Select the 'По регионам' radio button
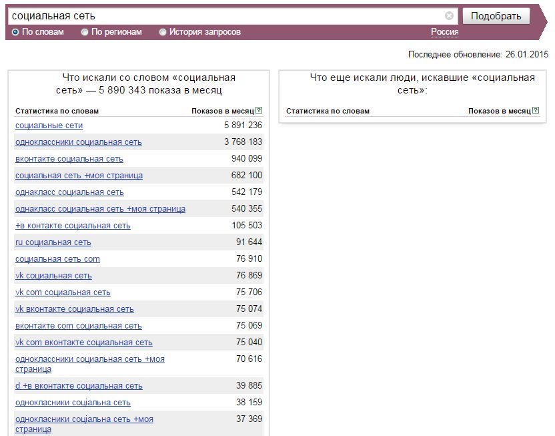The height and width of the screenshot is (436, 555). [x=85, y=32]
